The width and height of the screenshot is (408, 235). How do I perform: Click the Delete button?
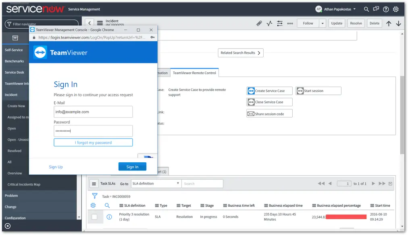click(375, 23)
